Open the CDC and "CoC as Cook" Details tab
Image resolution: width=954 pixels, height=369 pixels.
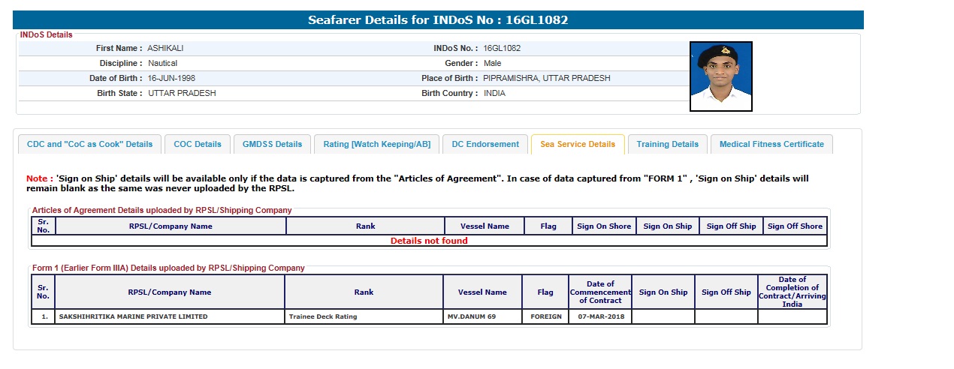coord(89,144)
